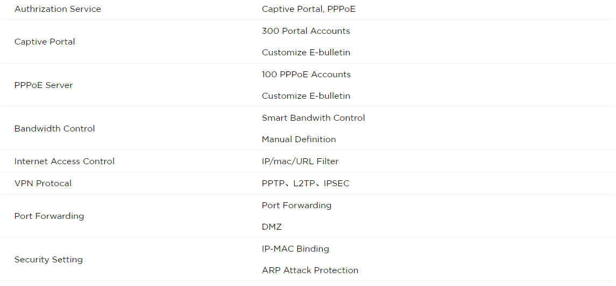
Task: Click the Captive Portal feature label
Action: point(45,42)
